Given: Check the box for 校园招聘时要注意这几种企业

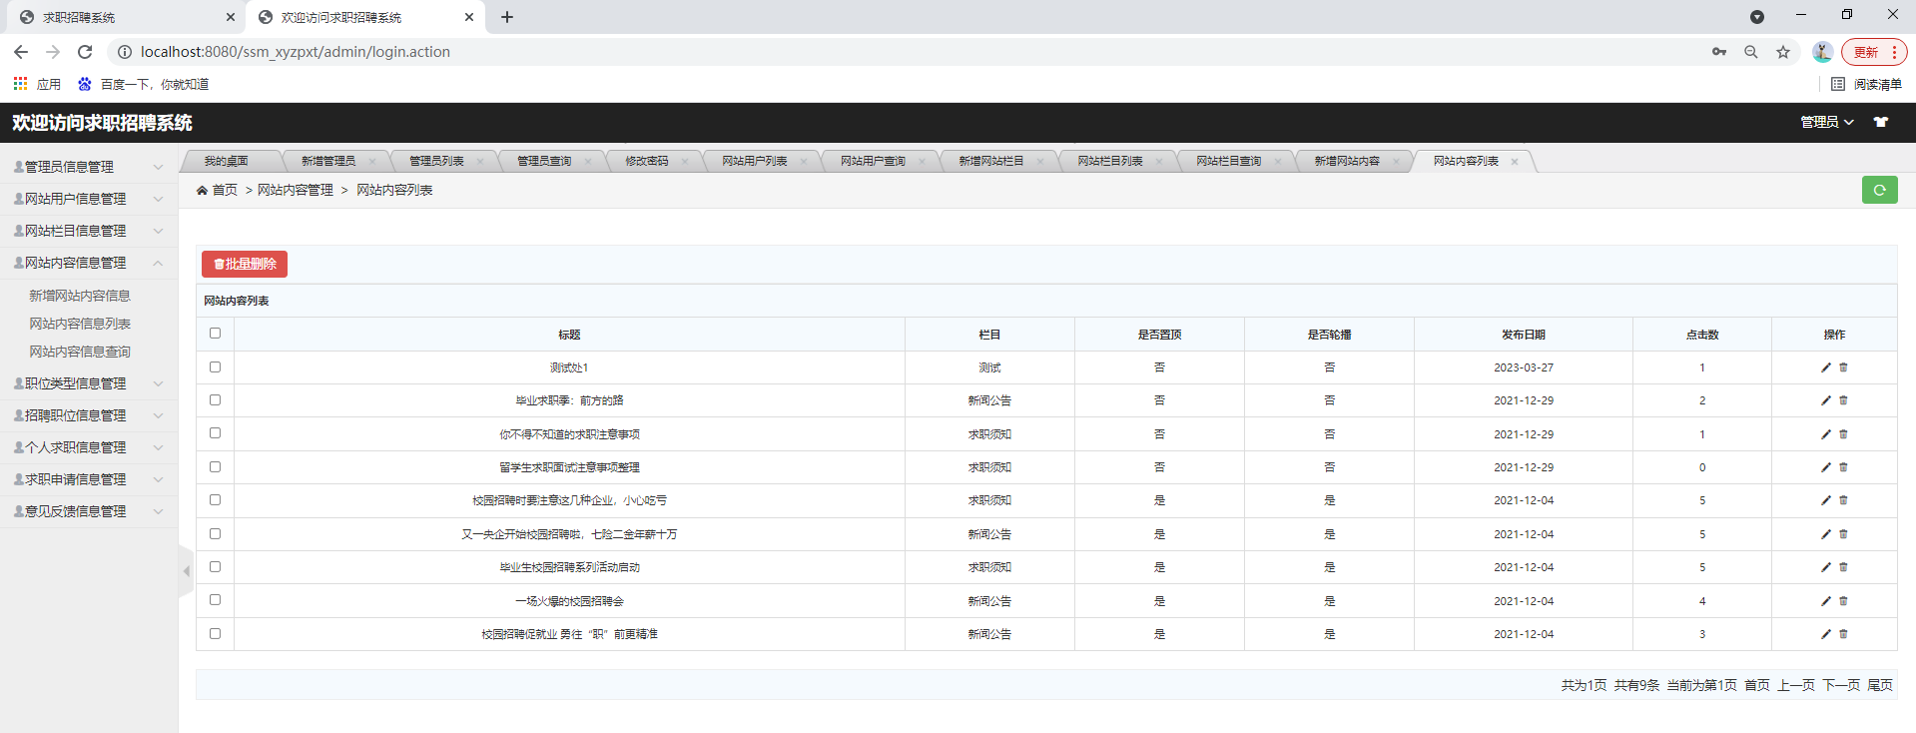Looking at the screenshot, I should [x=215, y=499].
